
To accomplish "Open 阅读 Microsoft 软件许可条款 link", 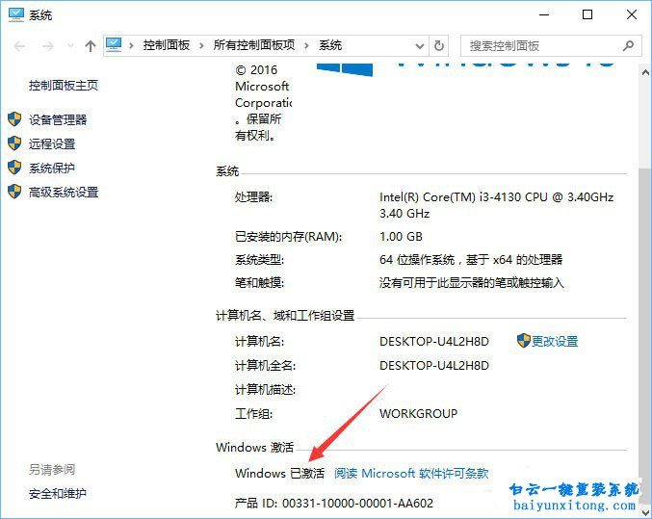I will 411,473.
